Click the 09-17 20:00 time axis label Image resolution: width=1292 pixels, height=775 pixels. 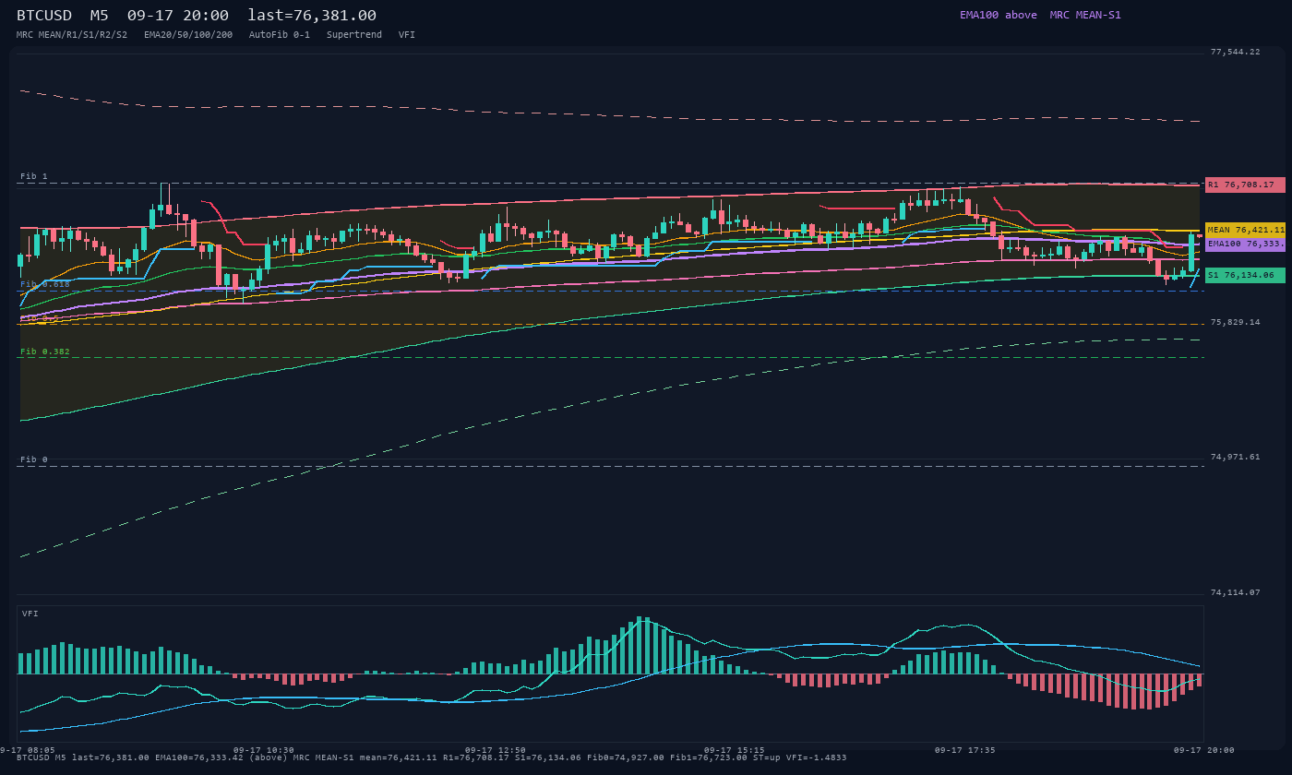coord(1203,750)
